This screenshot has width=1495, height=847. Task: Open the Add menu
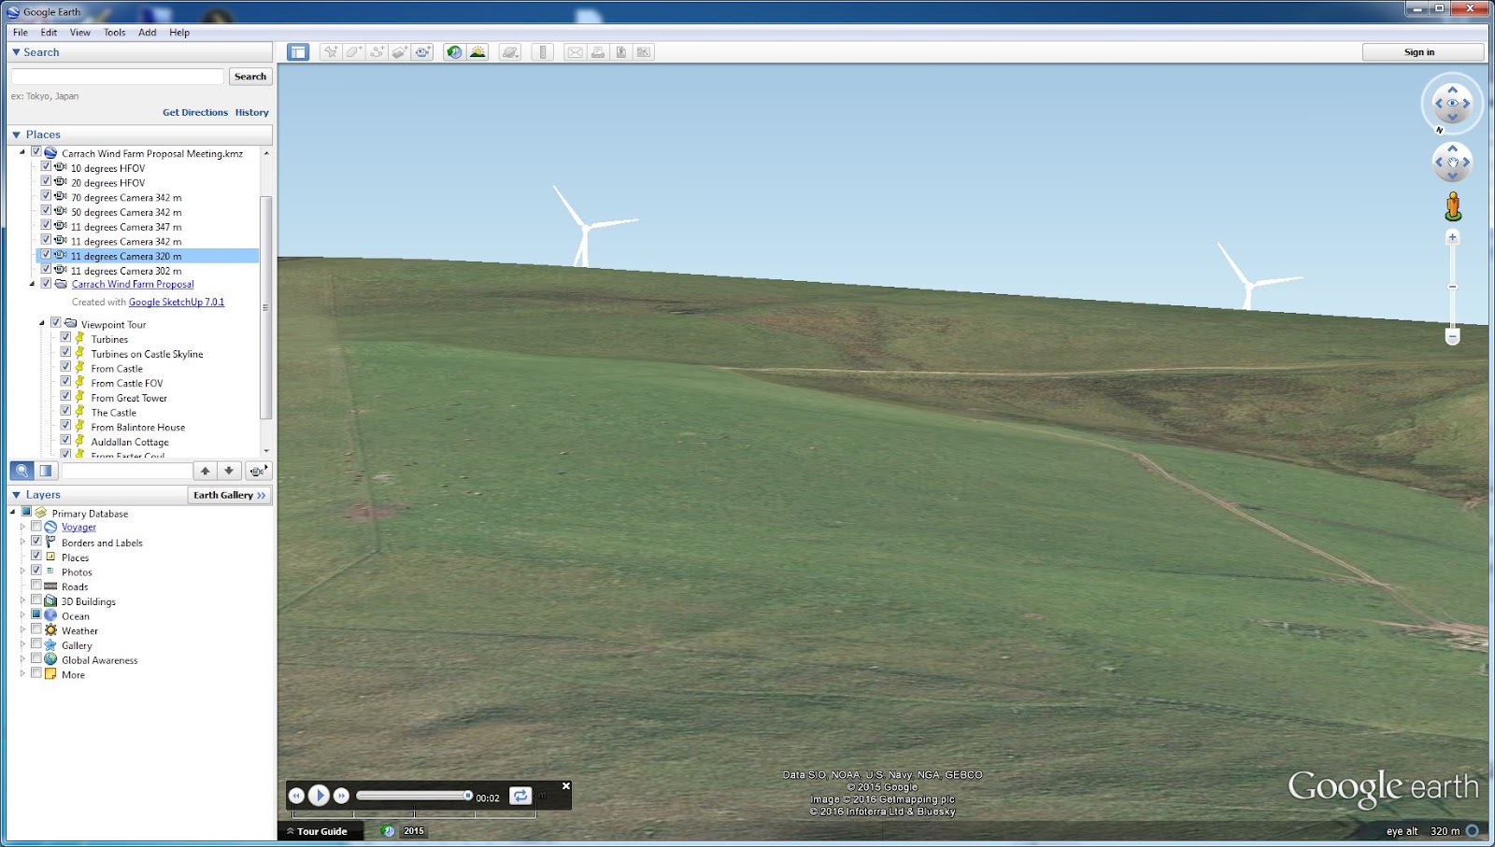pyautogui.click(x=148, y=32)
